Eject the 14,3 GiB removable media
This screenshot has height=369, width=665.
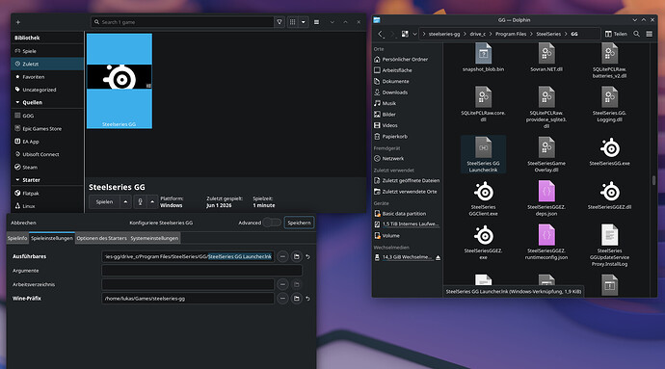point(438,257)
